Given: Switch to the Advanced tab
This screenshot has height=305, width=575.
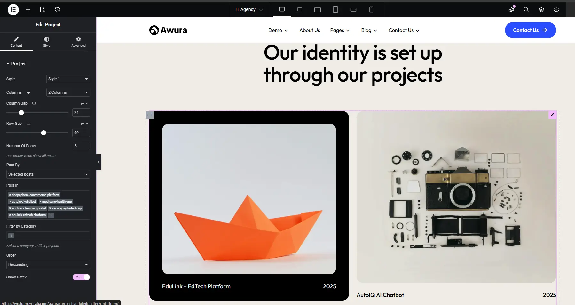Looking at the screenshot, I should click(x=78, y=42).
